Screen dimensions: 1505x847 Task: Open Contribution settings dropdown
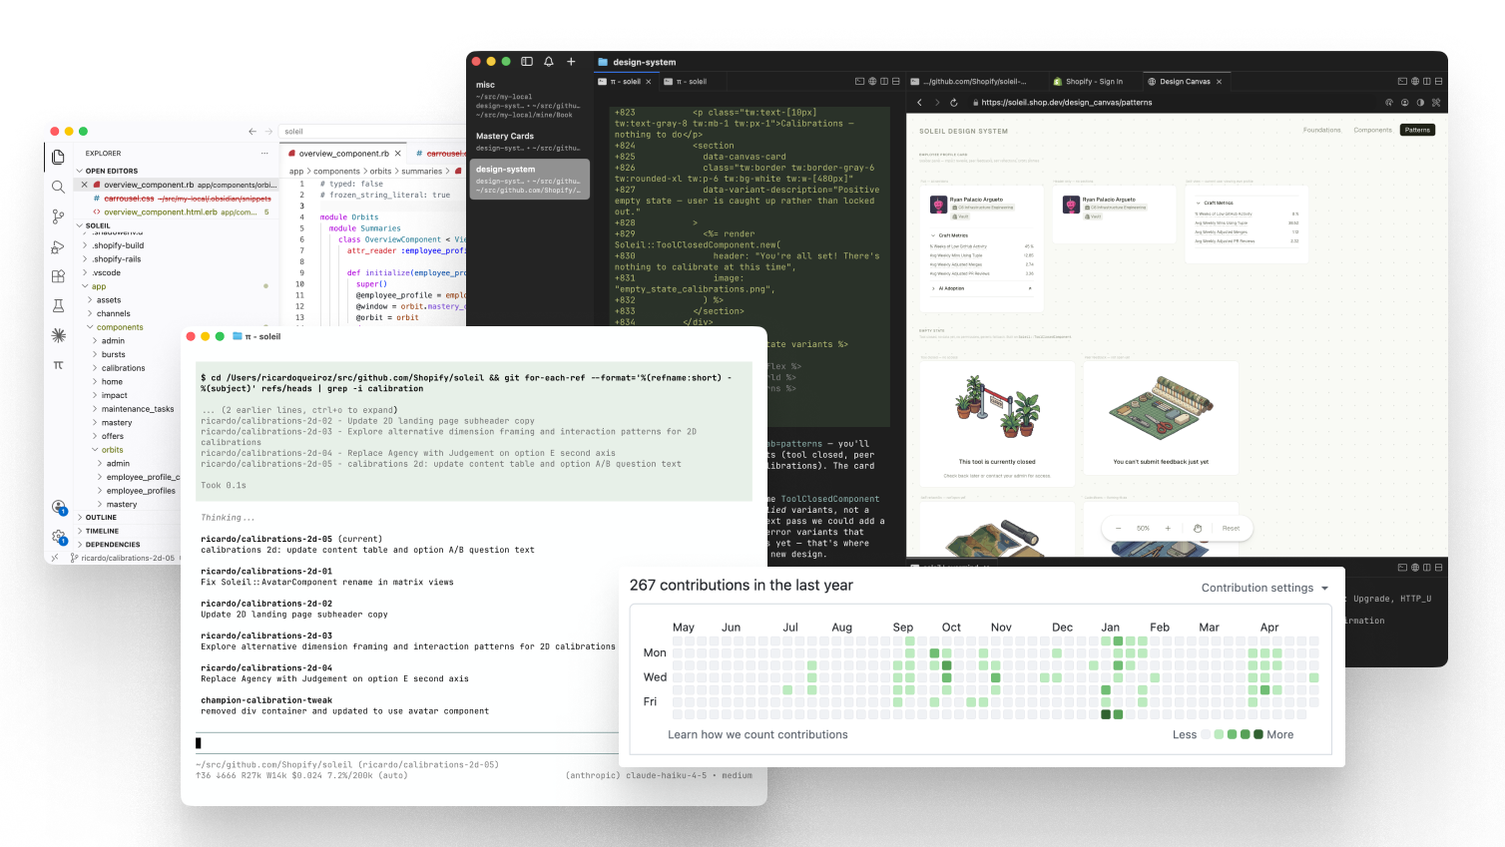pos(1264,588)
